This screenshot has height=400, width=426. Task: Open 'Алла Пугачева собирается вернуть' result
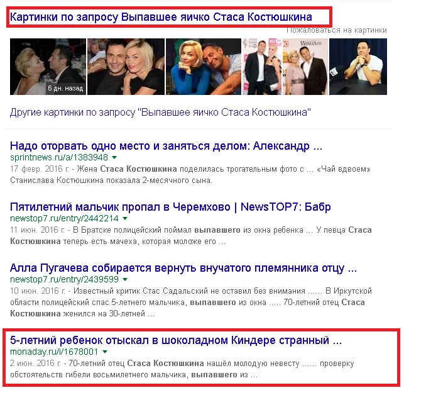click(183, 268)
